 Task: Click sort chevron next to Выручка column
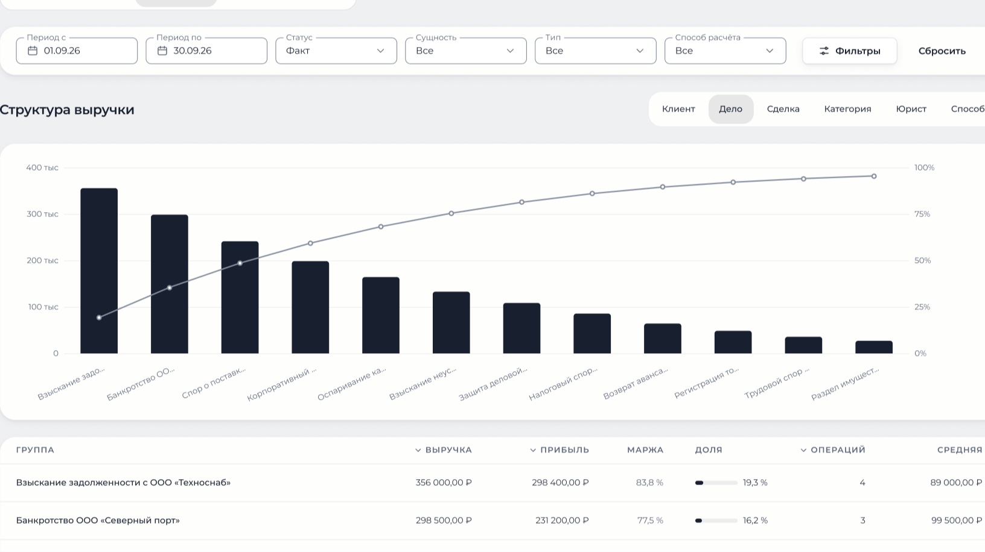(x=418, y=450)
